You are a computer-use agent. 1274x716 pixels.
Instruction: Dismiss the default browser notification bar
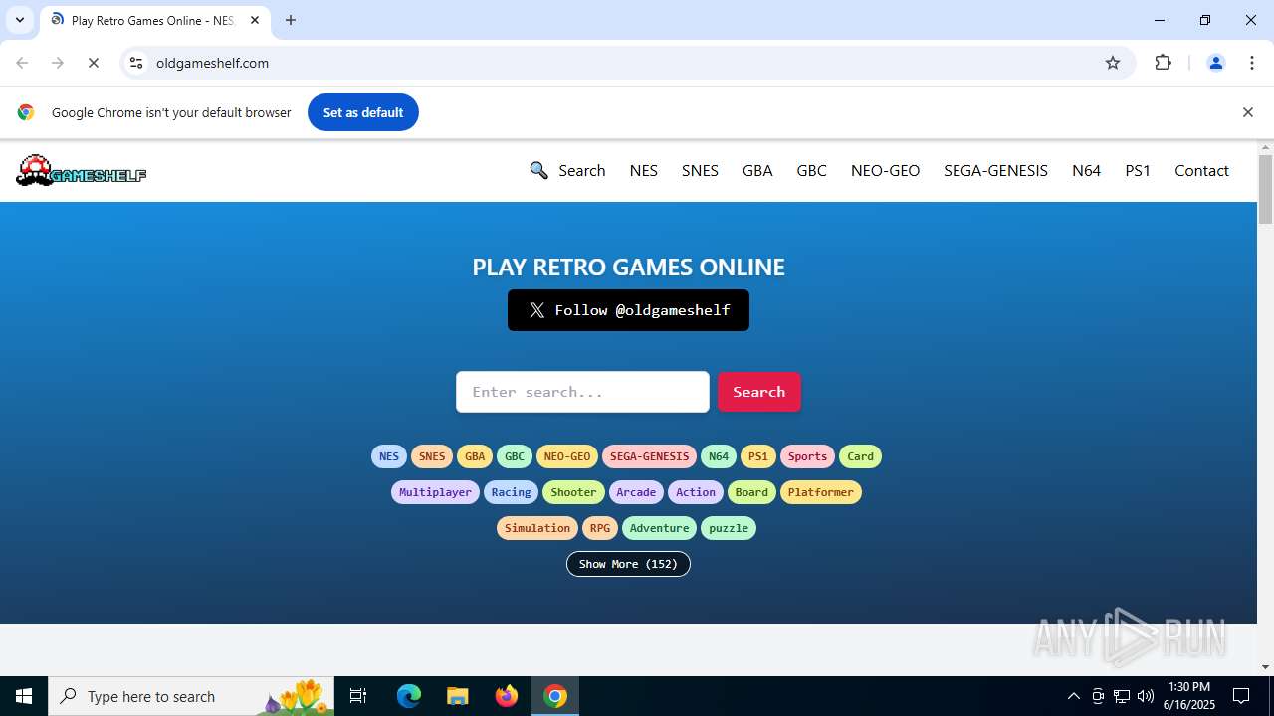(1247, 112)
